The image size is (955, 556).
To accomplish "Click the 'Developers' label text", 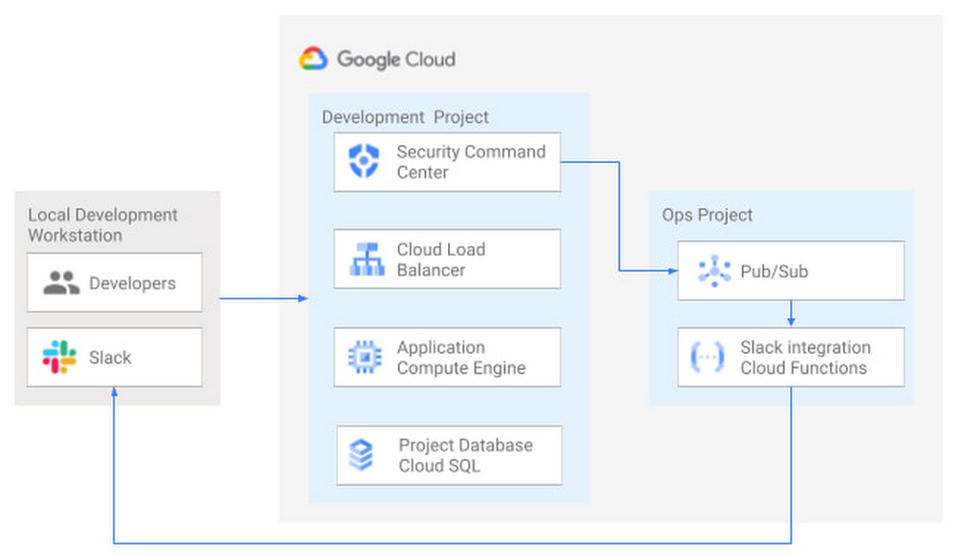I will click(x=132, y=283).
